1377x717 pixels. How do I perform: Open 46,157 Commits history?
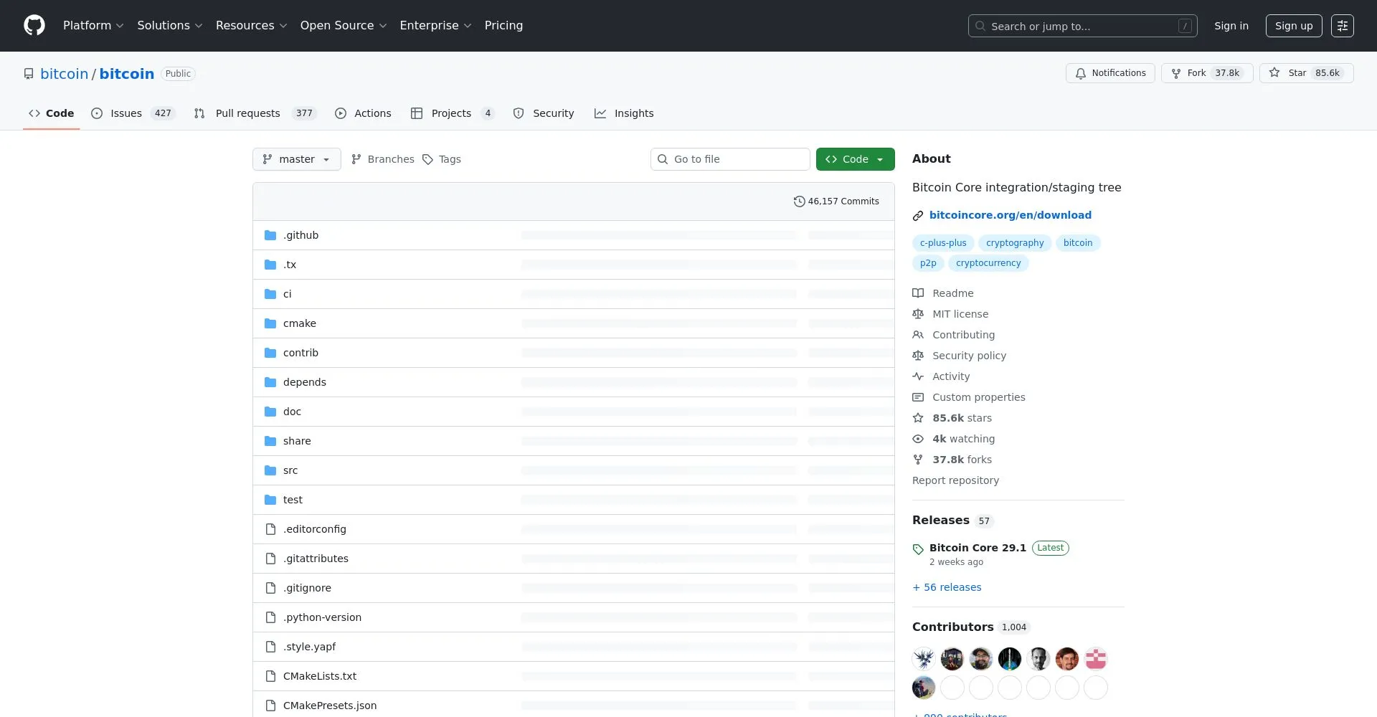836,201
